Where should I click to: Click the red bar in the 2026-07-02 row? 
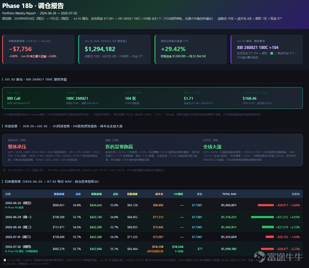[x=267, y=249]
